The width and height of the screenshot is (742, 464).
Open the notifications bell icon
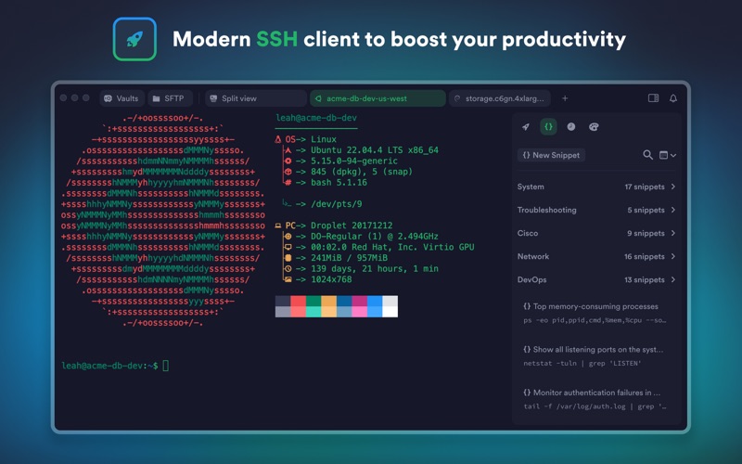tap(673, 98)
